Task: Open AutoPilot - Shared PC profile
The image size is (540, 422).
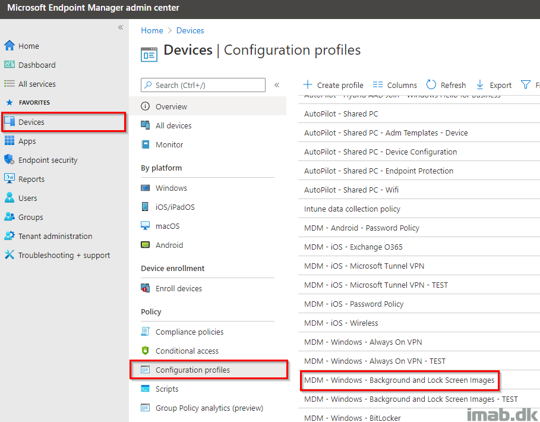Action: [341, 114]
